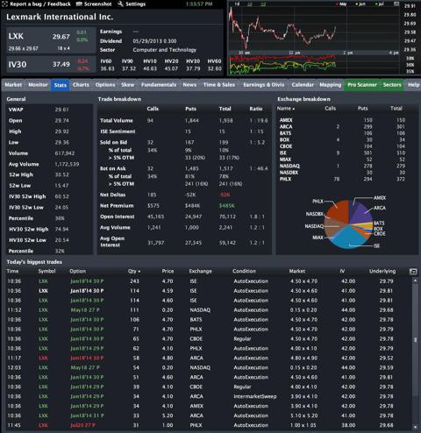Select the 1d chart range
Viewport: 421px width, 433px height.
coord(237,4)
